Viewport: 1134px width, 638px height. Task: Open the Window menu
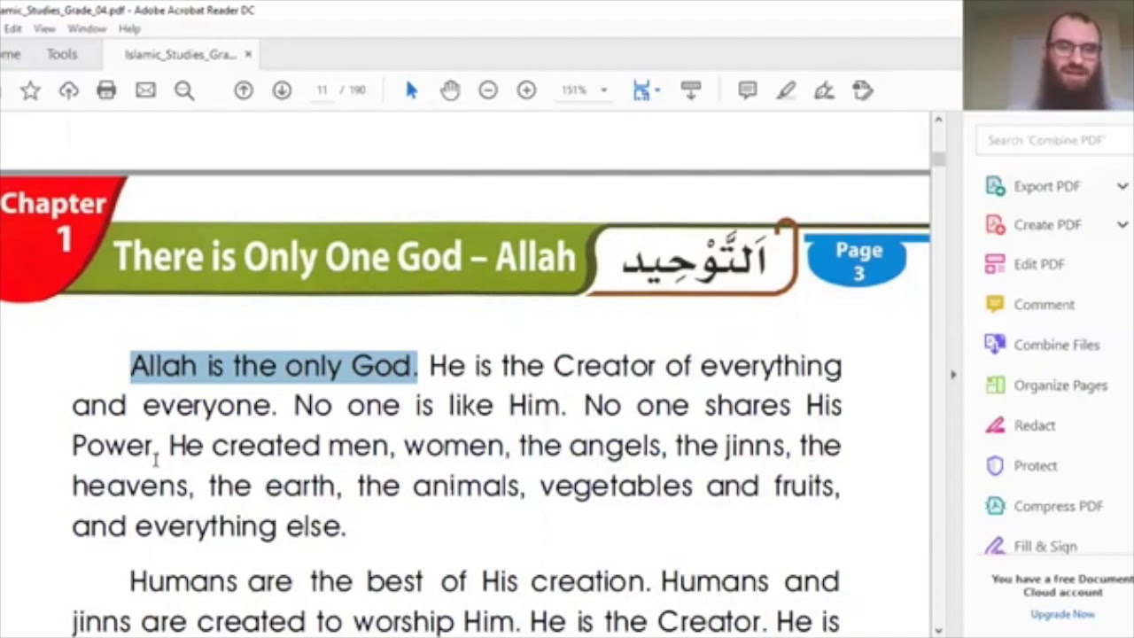click(x=87, y=28)
